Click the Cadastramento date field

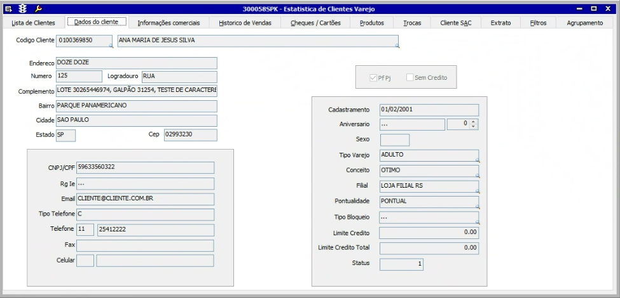(x=429, y=110)
